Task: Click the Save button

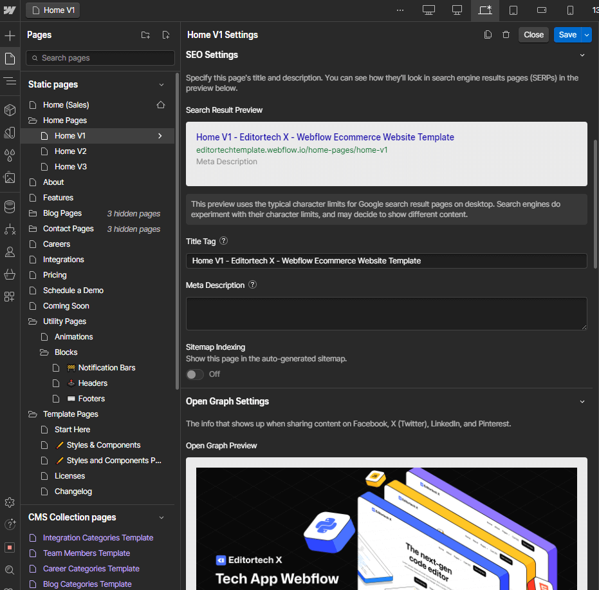Action: click(x=567, y=34)
